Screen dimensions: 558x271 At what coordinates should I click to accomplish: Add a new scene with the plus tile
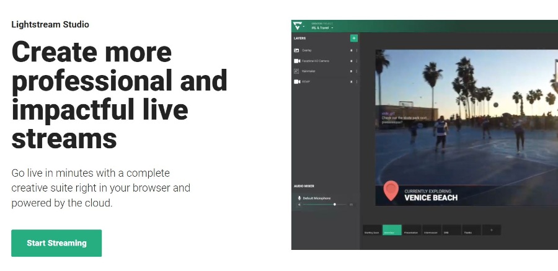[x=492, y=230]
